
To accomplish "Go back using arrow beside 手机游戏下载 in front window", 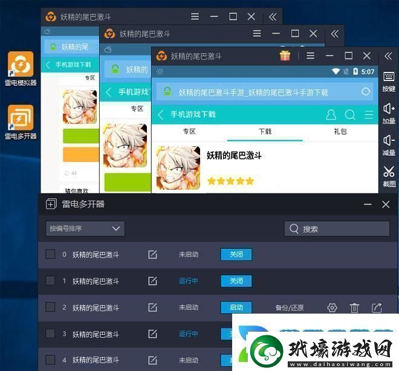I will pyautogui.click(x=161, y=115).
